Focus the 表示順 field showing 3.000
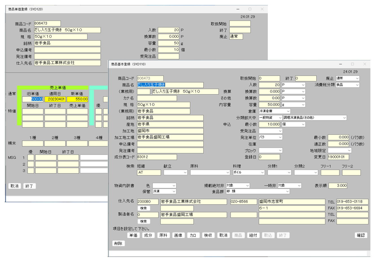Image resolution: width=378 pixels, height=262 pixels. tap(338, 186)
